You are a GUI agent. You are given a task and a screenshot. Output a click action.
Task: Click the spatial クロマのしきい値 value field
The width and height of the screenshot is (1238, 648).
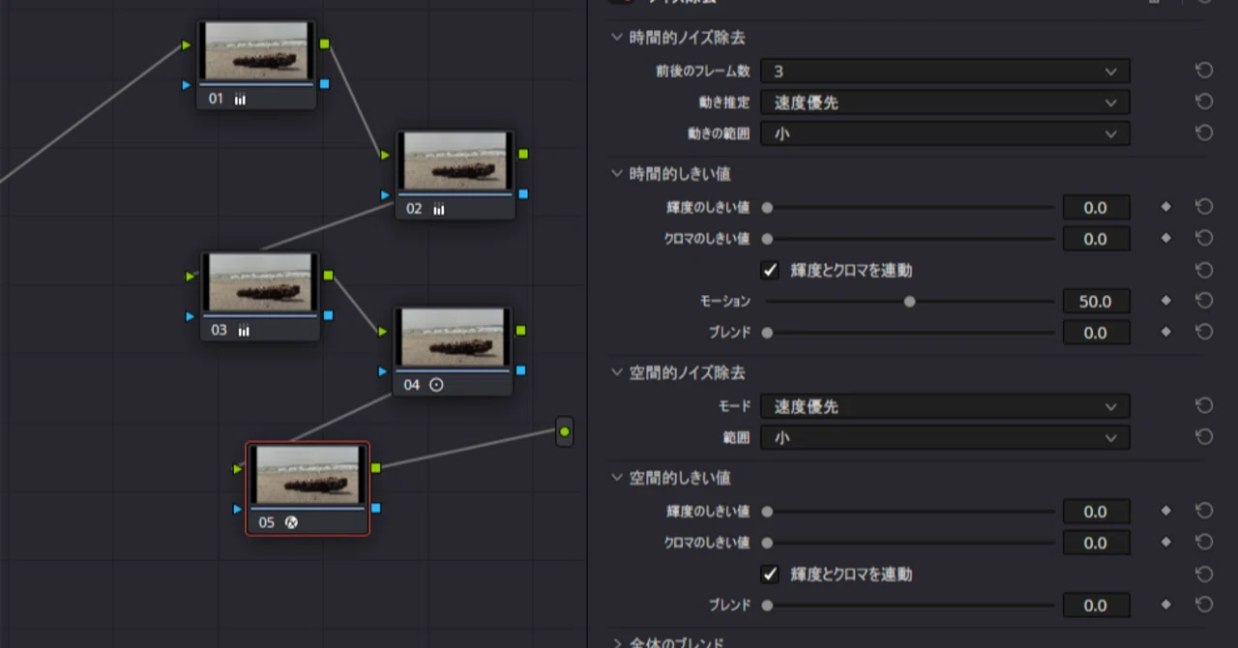point(1096,542)
